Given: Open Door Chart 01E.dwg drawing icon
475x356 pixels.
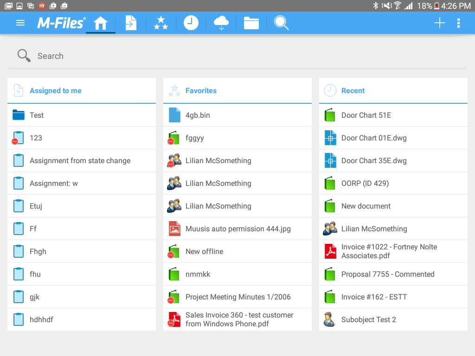Looking at the screenshot, I should [330, 138].
